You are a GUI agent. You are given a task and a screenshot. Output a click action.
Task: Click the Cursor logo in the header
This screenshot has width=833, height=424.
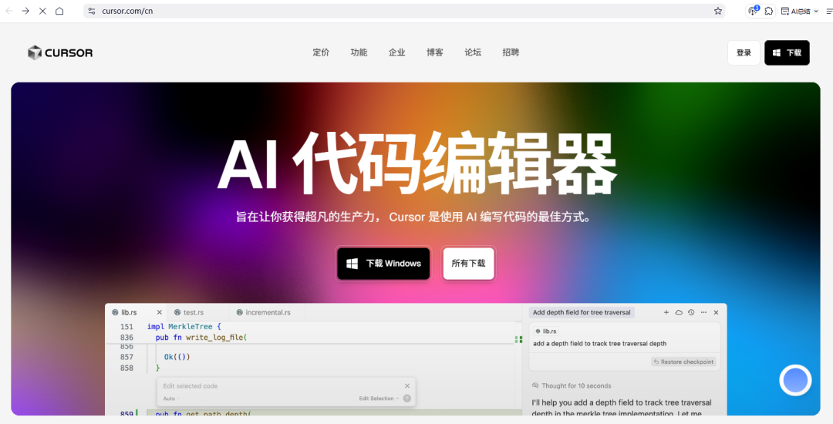(60, 52)
